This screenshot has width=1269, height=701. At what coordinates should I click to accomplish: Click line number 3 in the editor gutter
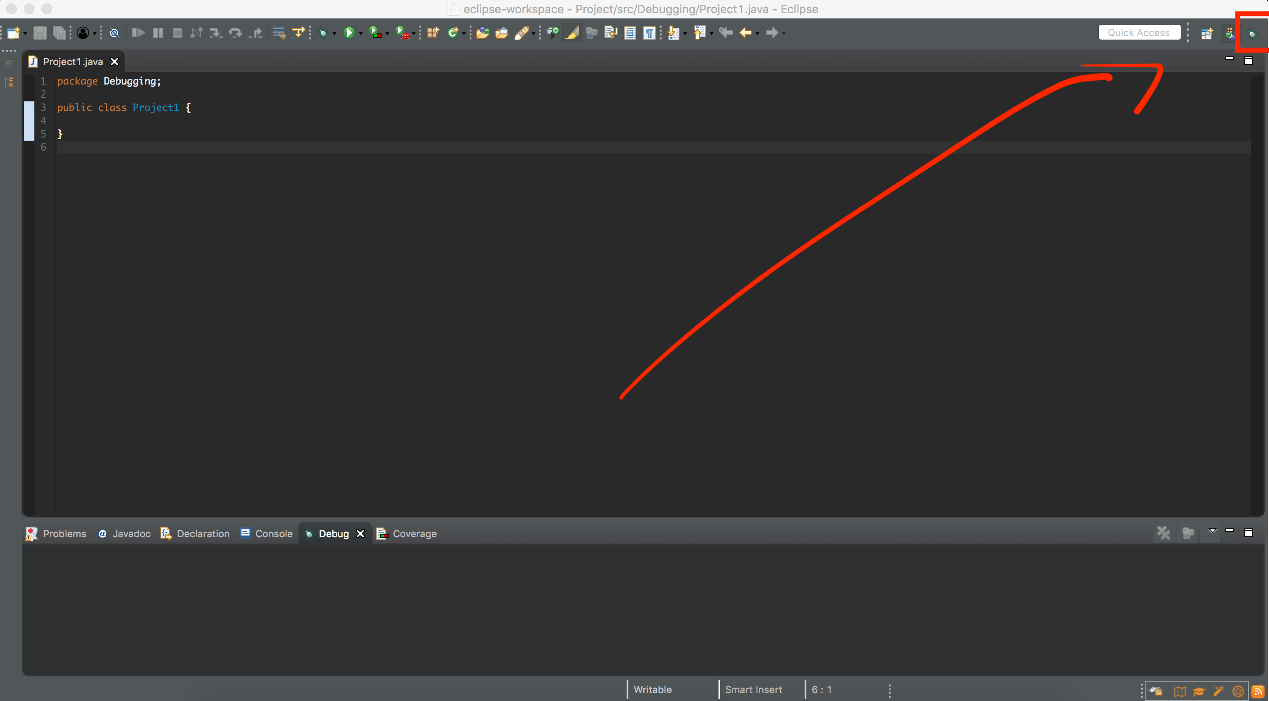point(43,107)
